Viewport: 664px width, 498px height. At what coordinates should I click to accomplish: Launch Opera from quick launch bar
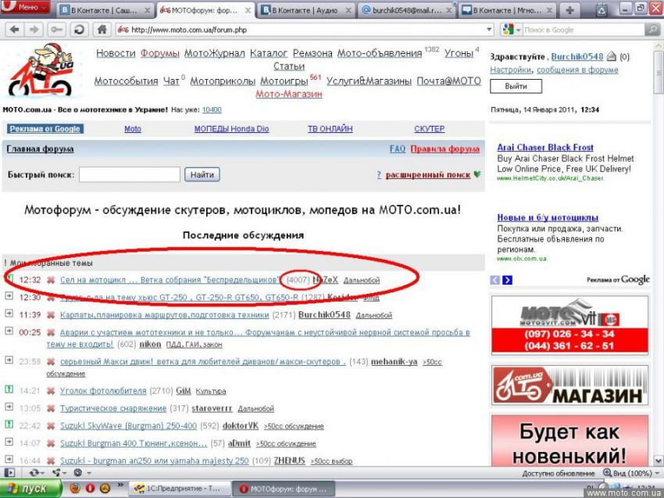pyautogui.click(x=90, y=489)
